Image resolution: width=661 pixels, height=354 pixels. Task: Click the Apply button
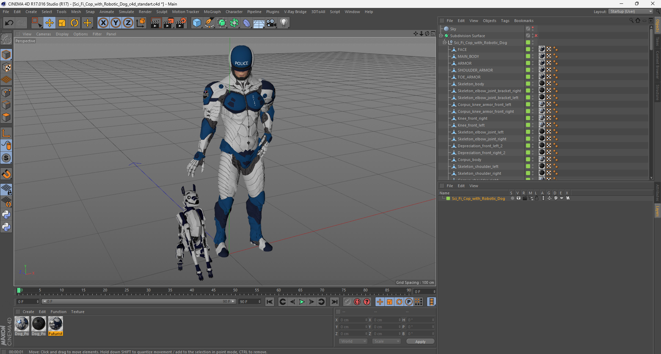(x=420, y=342)
